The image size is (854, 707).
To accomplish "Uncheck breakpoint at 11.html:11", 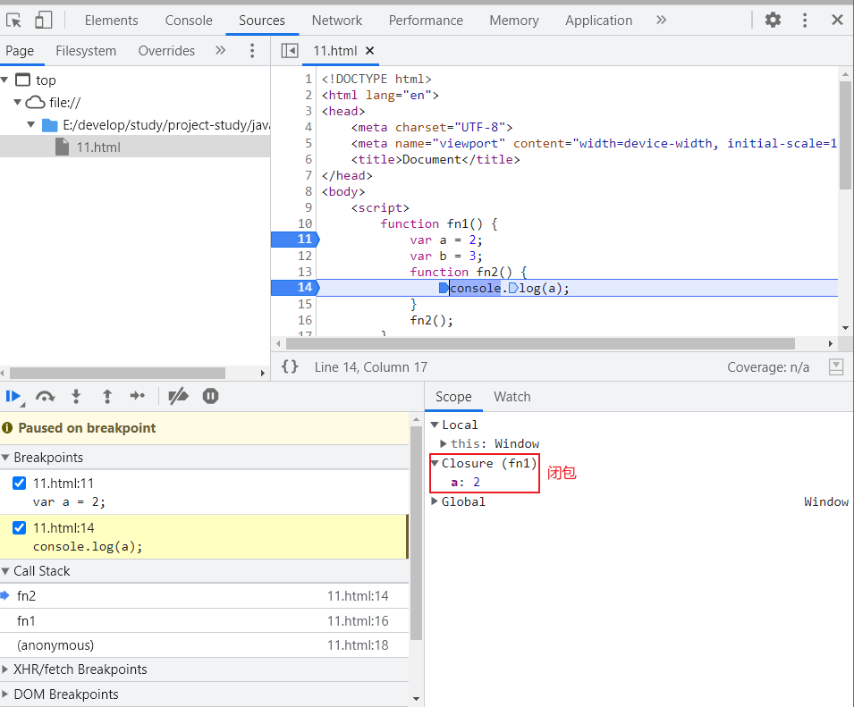I will 20,484.
